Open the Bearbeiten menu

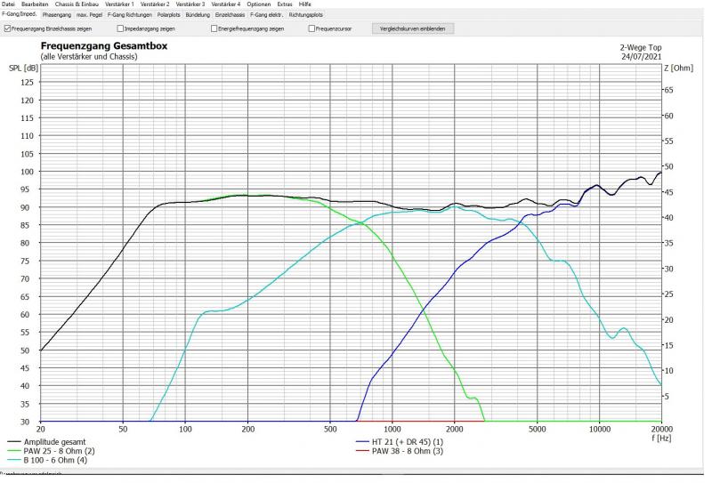(36, 4)
